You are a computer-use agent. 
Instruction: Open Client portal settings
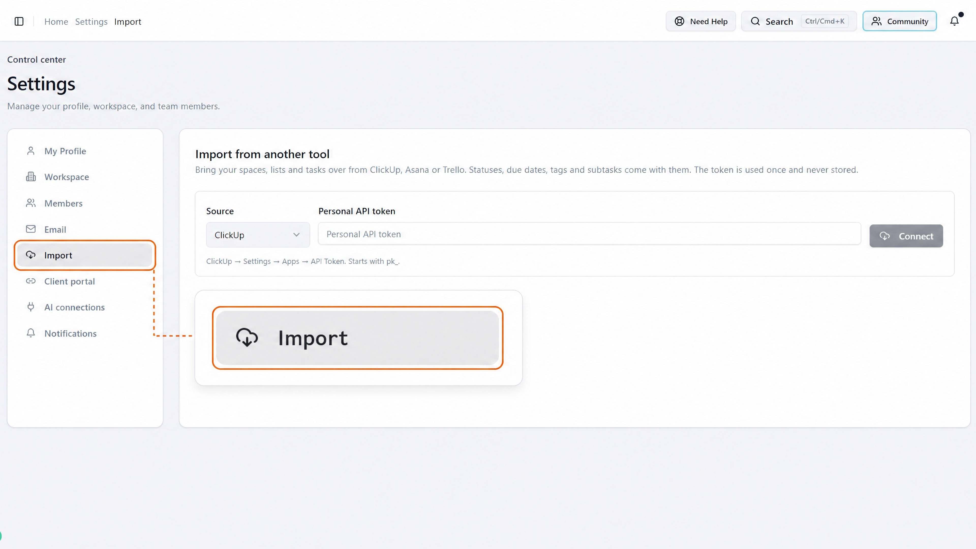(x=85, y=282)
